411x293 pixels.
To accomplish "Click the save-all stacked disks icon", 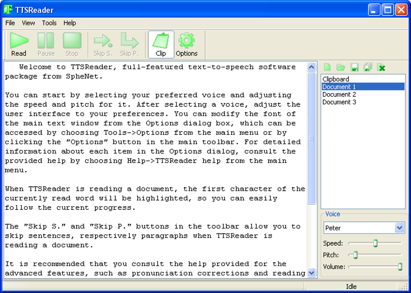I will (x=368, y=68).
